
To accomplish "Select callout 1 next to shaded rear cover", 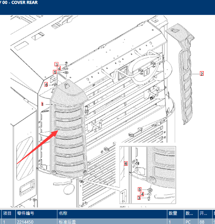I will (x=42, y=104).
